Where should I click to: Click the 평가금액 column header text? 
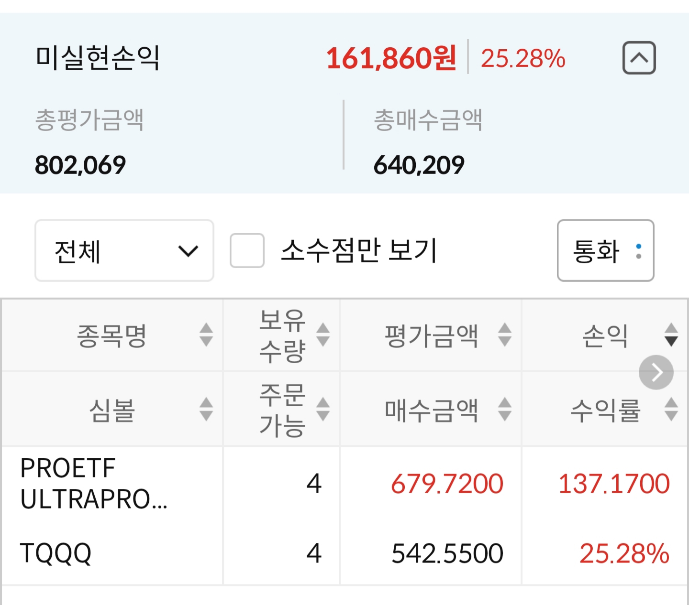pyautogui.click(x=432, y=335)
